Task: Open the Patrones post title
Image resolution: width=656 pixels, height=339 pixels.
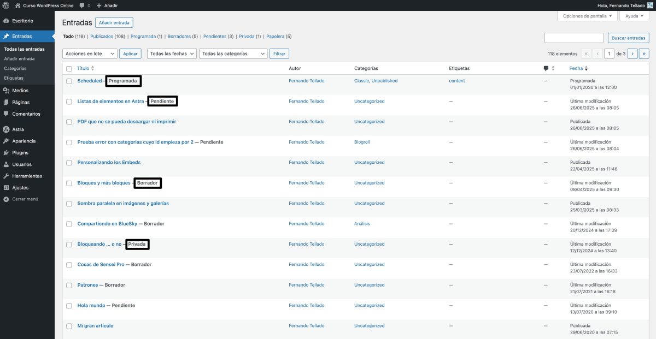Action: tap(88, 285)
